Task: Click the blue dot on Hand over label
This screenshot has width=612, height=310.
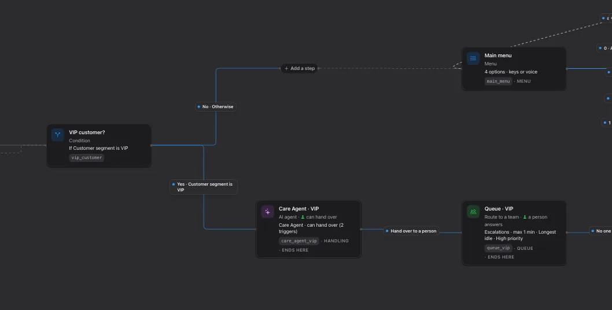Action: coord(387,231)
